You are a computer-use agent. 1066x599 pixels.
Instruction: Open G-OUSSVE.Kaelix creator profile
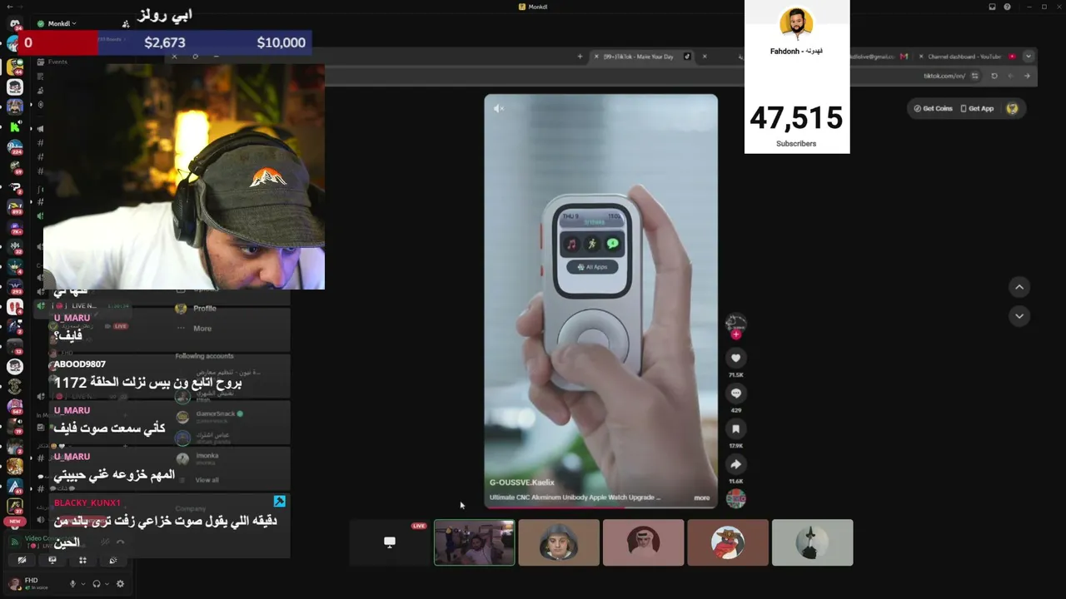[521, 483]
